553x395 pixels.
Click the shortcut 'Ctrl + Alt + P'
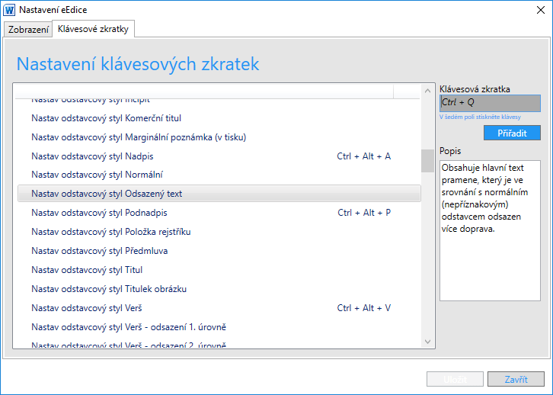click(364, 213)
